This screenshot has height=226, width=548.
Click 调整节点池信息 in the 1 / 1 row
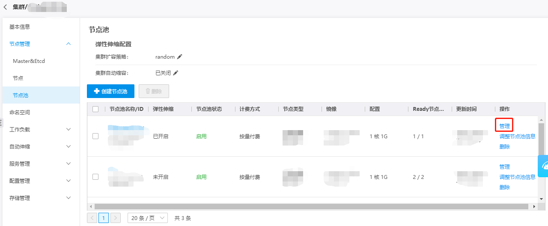[x=517, y=136]
